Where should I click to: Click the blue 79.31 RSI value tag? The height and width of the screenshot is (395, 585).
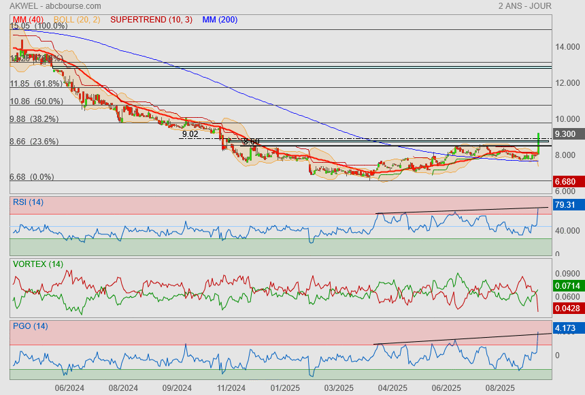point(567,205)
